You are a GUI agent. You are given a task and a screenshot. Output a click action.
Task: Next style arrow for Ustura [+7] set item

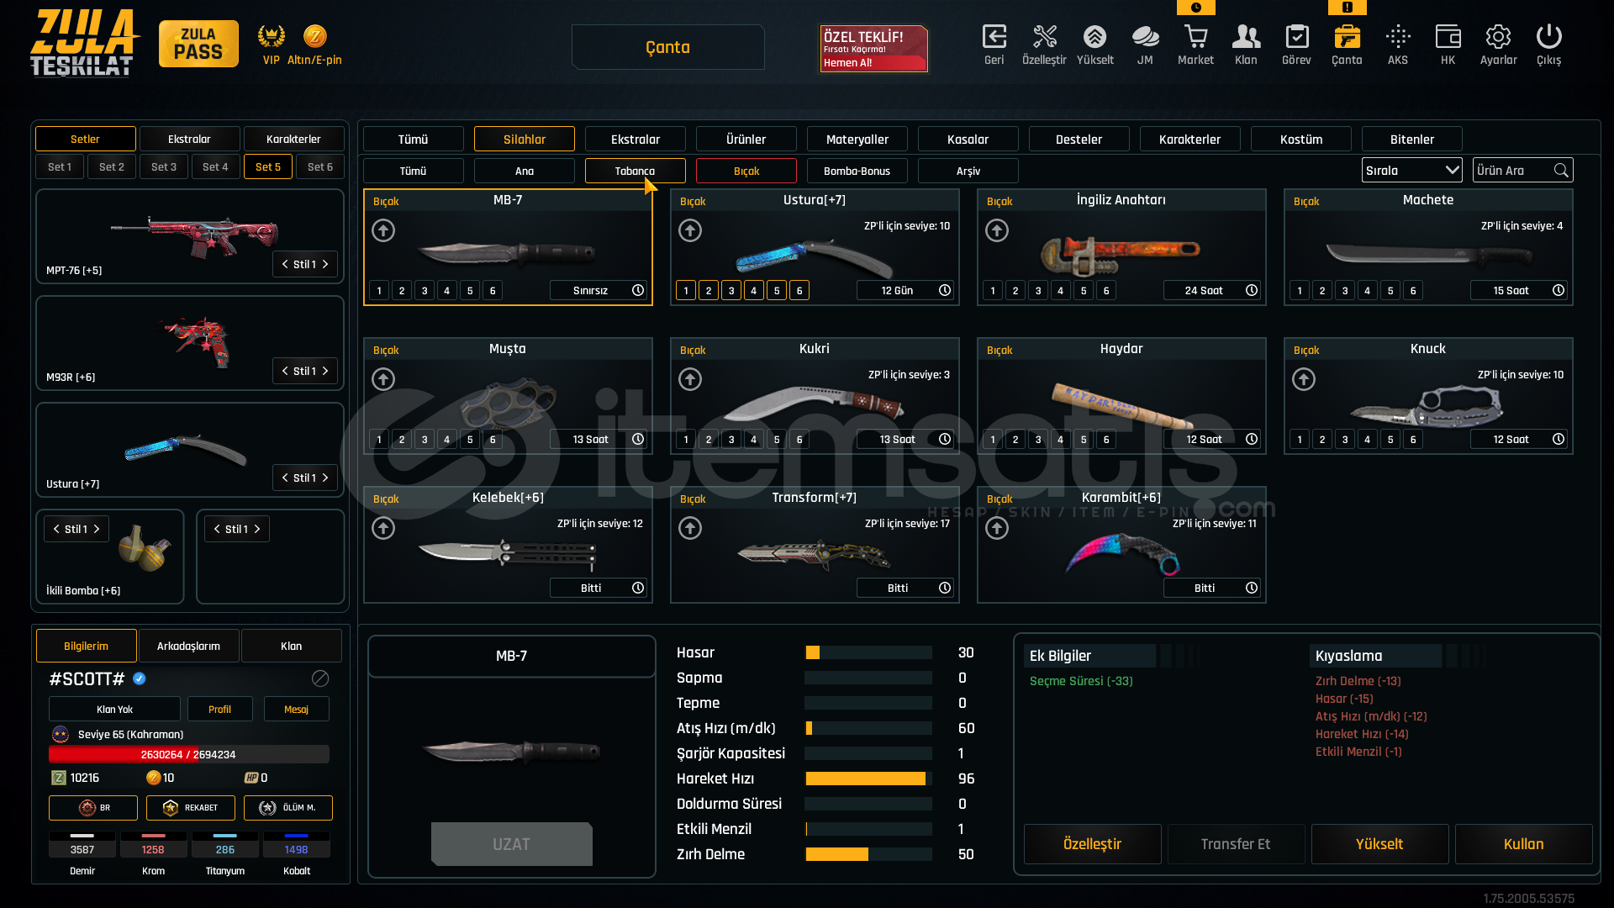[x=325, y=478]
